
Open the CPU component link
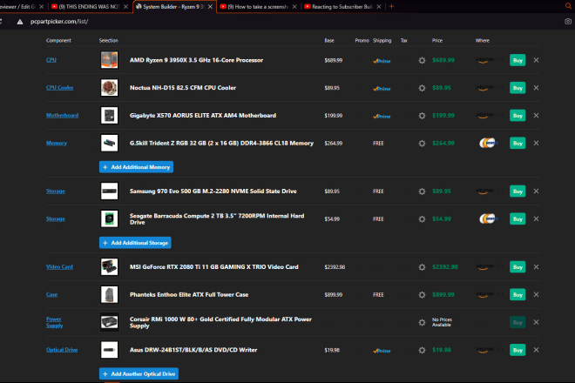pyautogui.click(x=51, y=60)
